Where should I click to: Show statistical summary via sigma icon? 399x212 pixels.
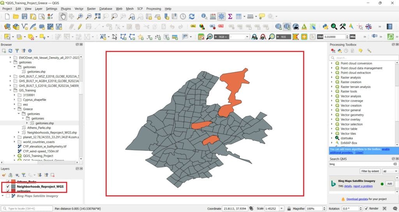(x=230, y=16)
